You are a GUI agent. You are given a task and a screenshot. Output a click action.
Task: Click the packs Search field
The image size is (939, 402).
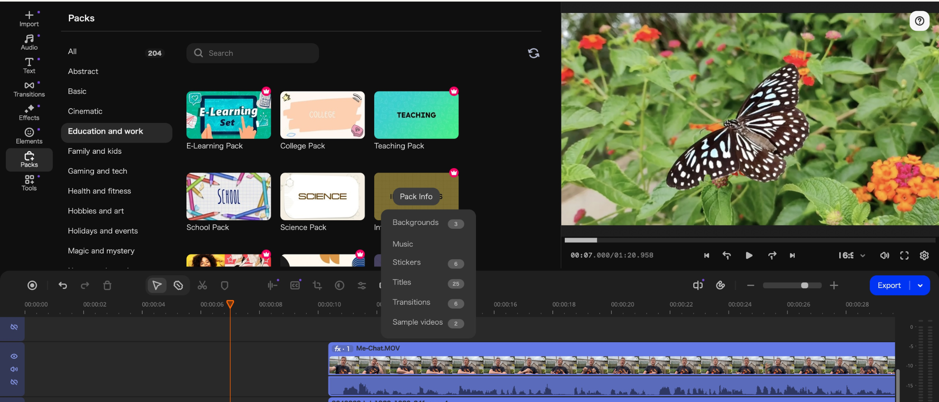[253, 53]
